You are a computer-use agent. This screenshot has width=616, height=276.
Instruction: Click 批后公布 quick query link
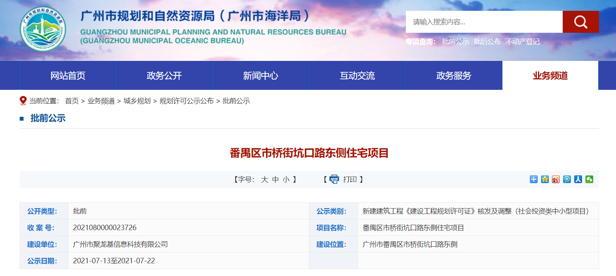tap(487, 42)
